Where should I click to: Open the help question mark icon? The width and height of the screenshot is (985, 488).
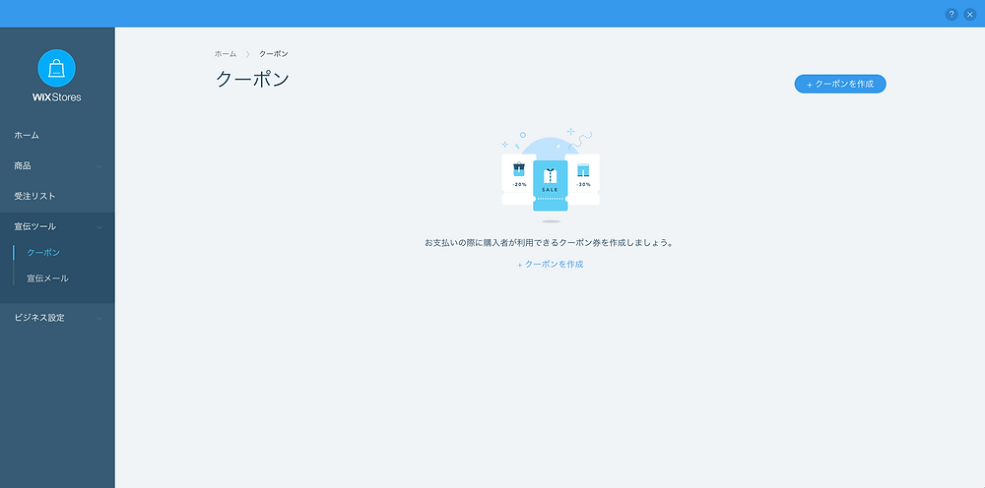952,15
